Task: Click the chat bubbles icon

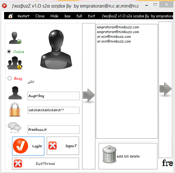Action: 15,127
